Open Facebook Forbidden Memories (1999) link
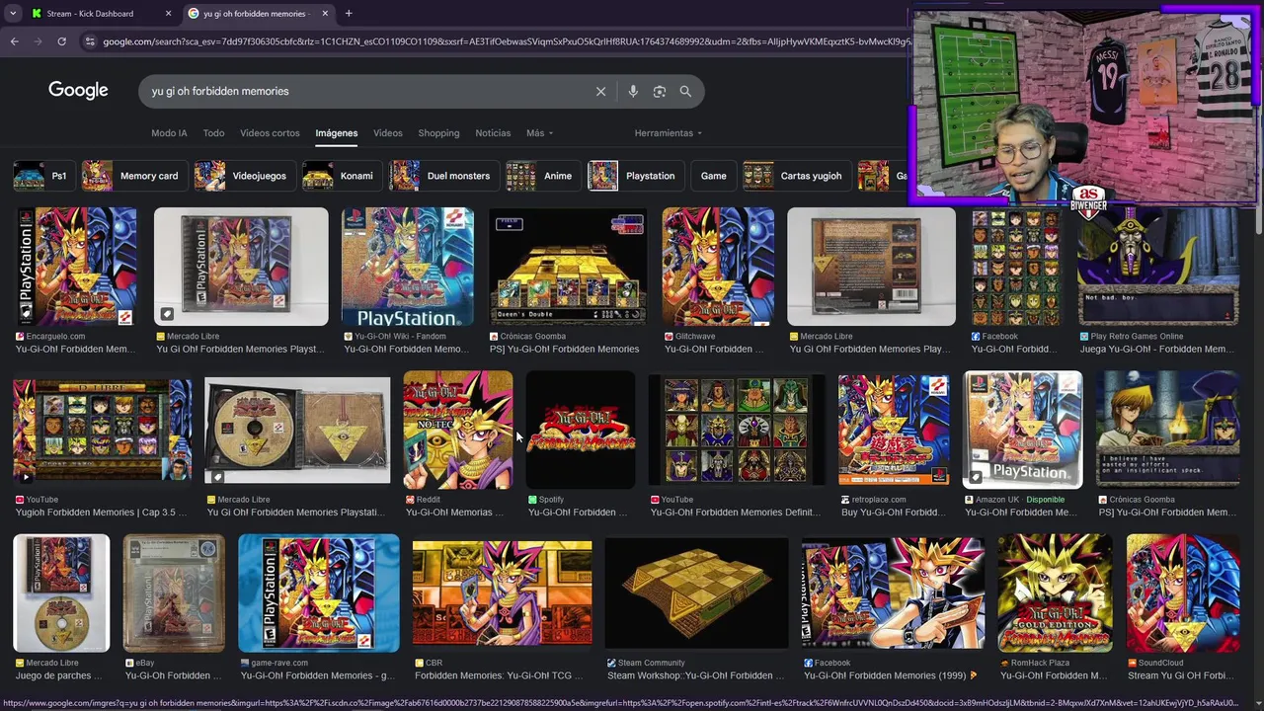 (x=890, y=675)
